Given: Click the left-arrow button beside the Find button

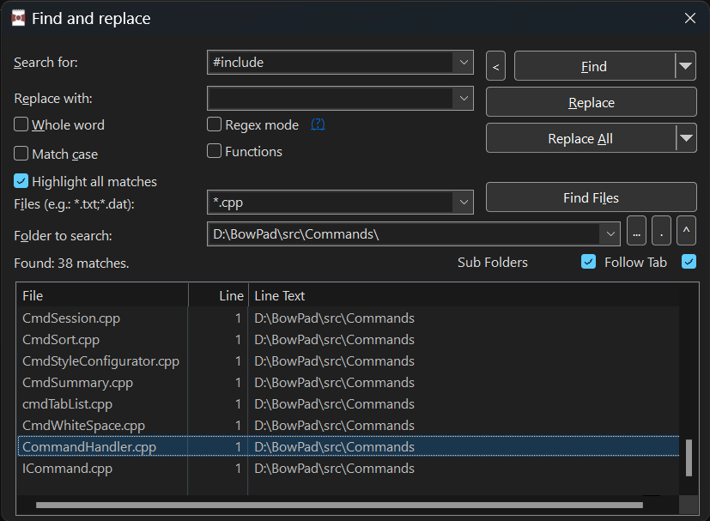Looking at the screenshot, I should 495,65.
